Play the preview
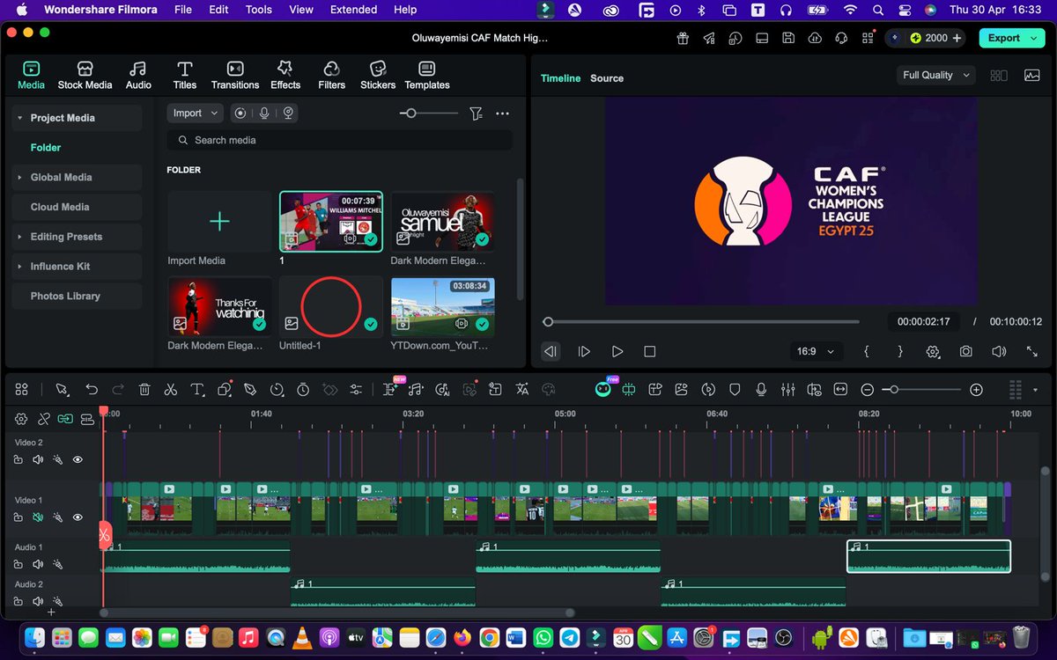1057x660 pixels. [617, 351]
